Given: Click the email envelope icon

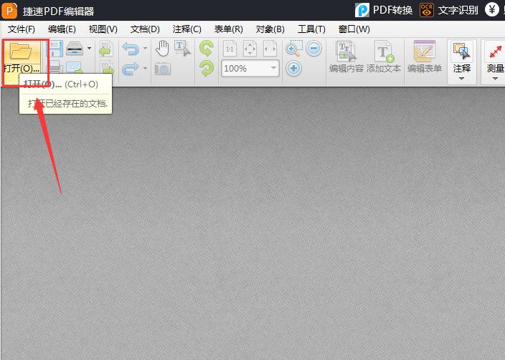Looking at the screenshot, I should click(74, 67).
